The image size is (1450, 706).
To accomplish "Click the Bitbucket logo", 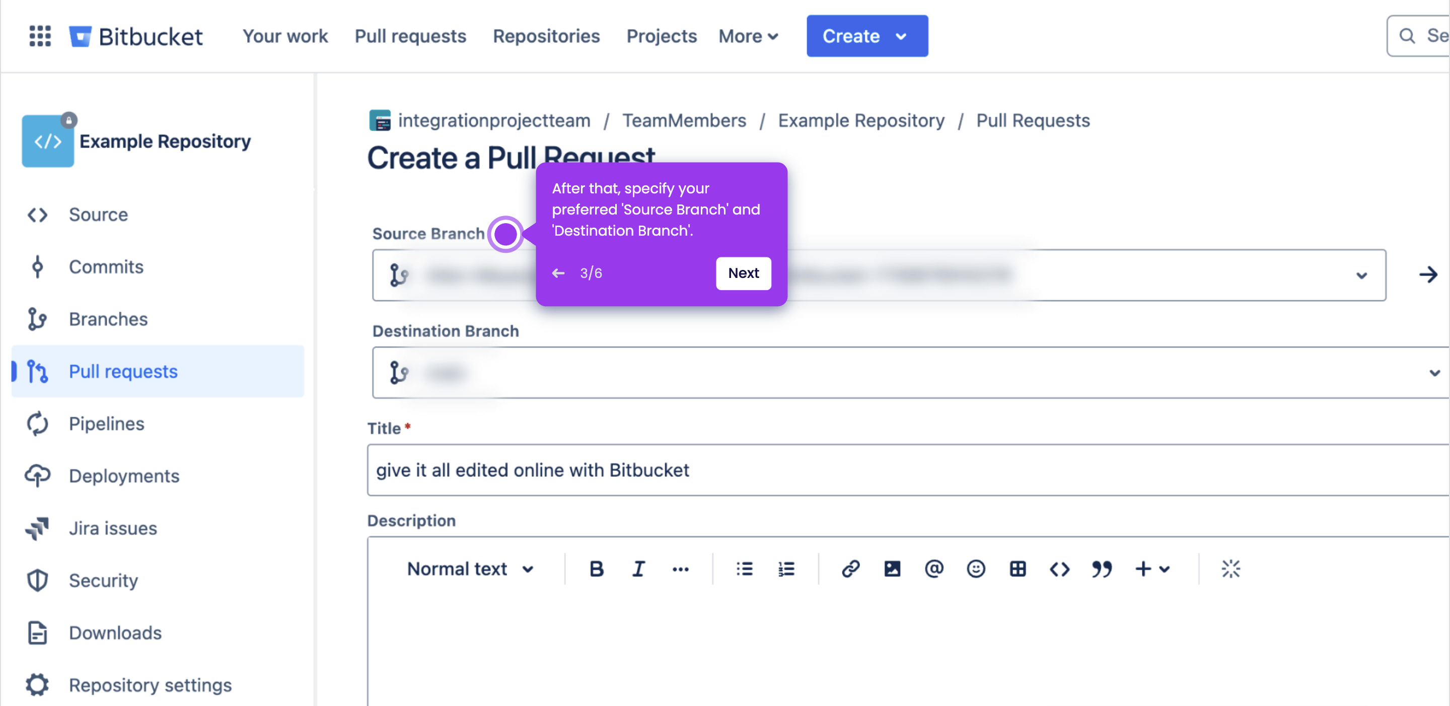I will point(135,36).
